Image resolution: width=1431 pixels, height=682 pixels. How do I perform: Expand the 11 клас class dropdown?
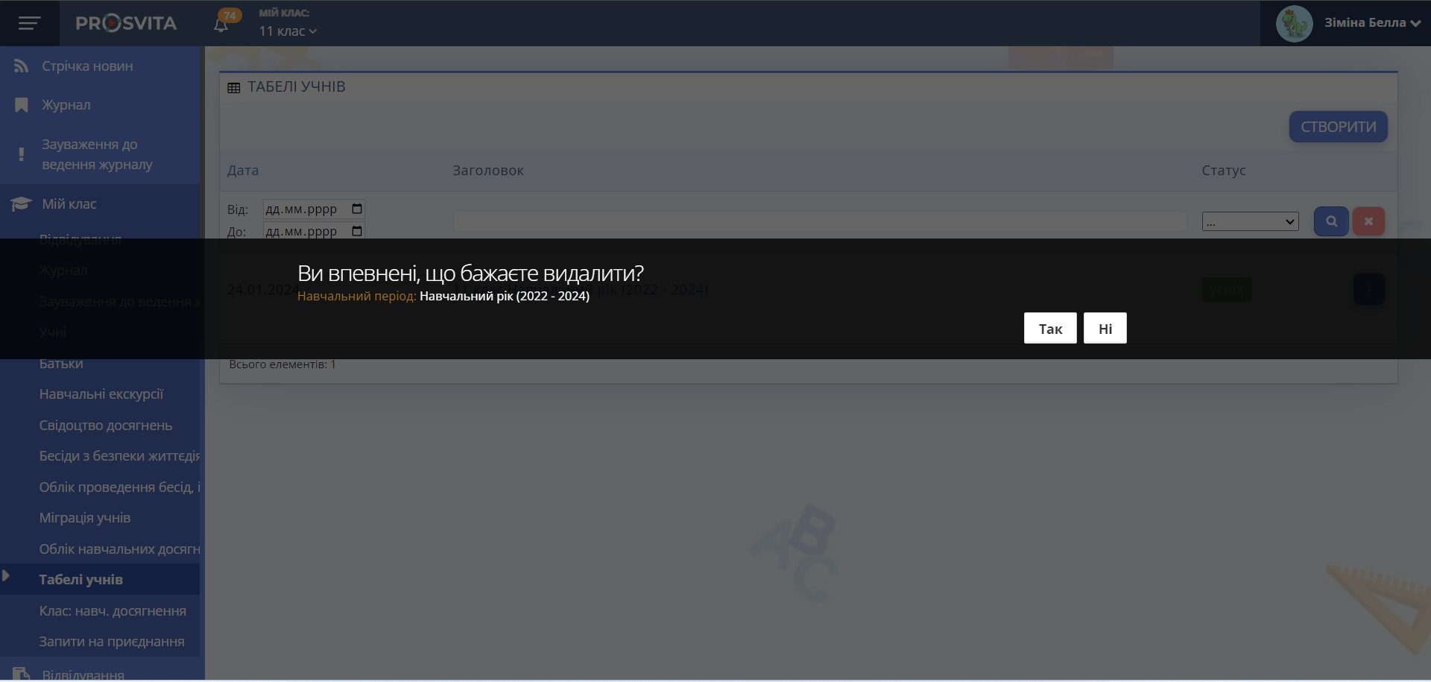tap(288, 31)
